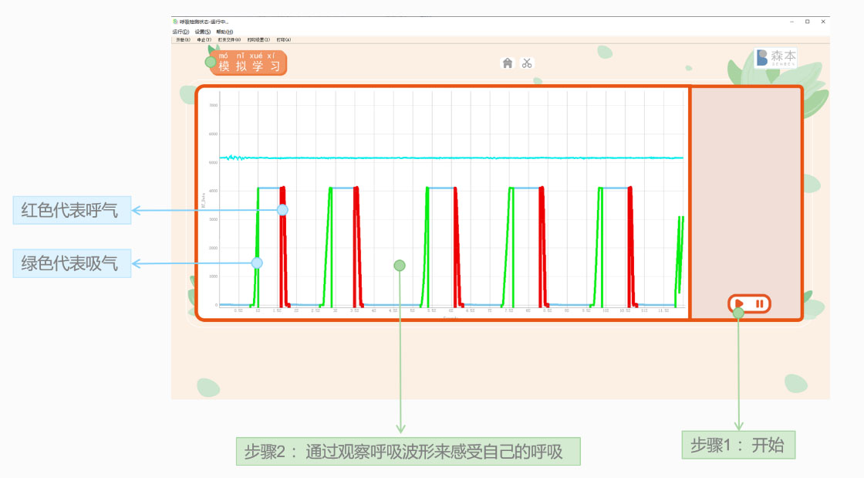Open the 运行(D) menu
864x478 pixels.
(181, 32)
